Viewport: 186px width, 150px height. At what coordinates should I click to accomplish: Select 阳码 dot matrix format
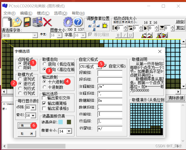[x=20, y=68]
